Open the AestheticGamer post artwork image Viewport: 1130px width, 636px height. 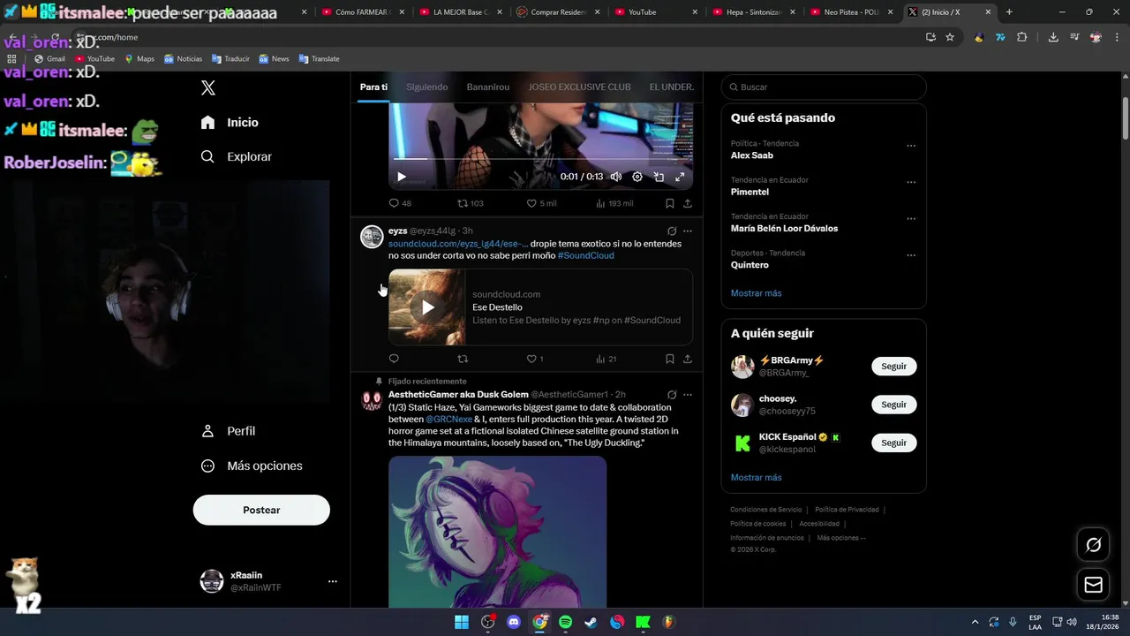click(x=497, y=533)
